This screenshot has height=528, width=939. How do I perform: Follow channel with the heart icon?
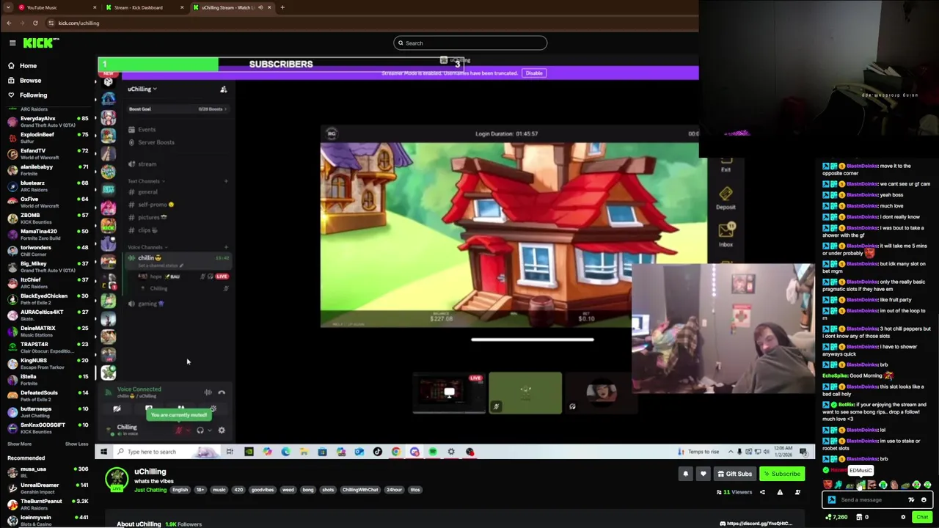[703, 474]
